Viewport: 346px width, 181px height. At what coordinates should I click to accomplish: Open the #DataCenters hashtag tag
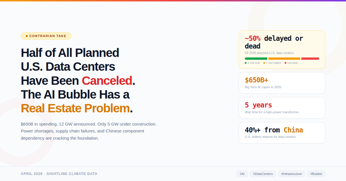click(263, 174)
